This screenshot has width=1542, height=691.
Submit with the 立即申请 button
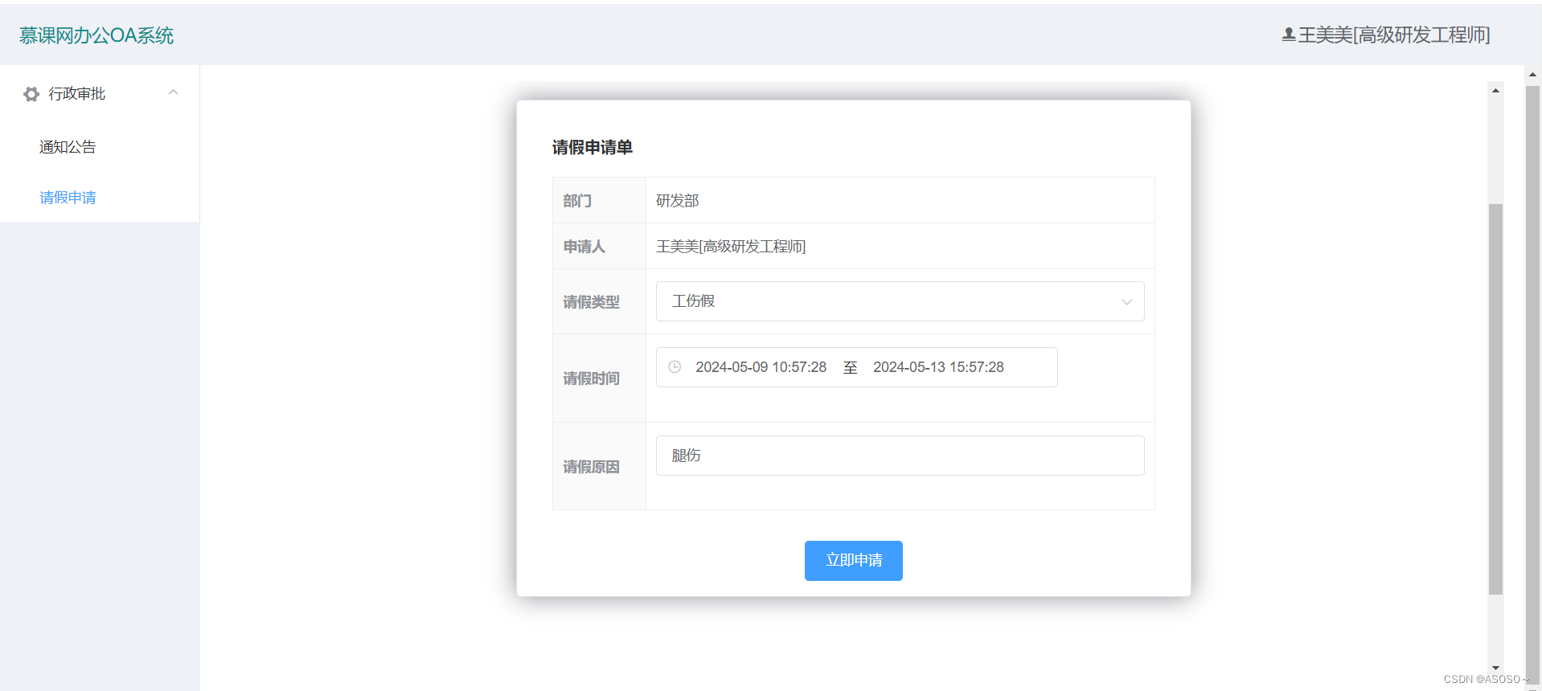(853, 561)
